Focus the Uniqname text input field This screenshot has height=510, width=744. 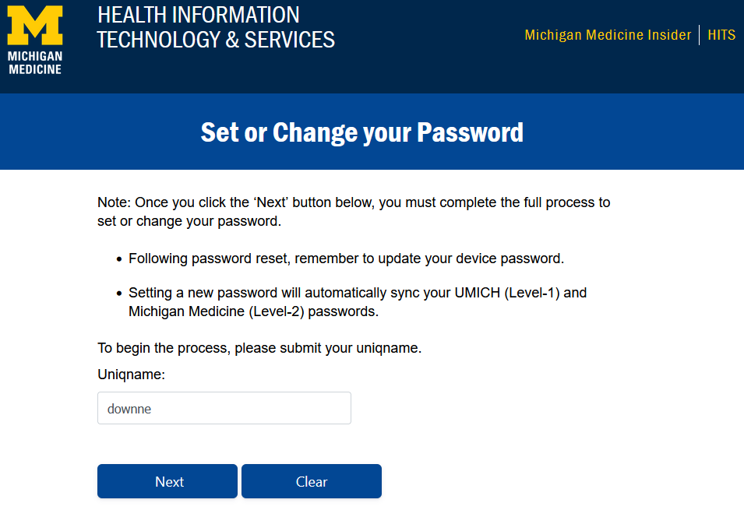[x=224, y=408]
